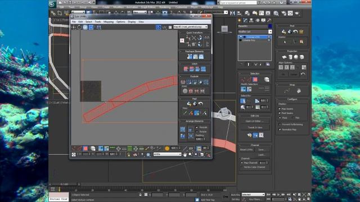Image resolution: width=360 pixels, height=202 pixels.
Task: Enable Rotate checkbox in Arrange Elements
Action: (197, 131)
